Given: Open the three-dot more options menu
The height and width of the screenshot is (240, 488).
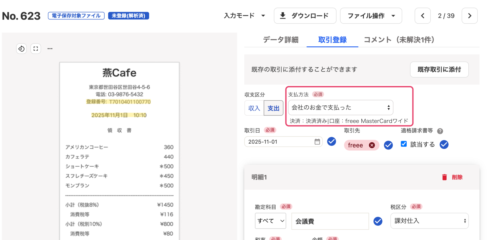Looking at the screenshot, I should (50, 49).
